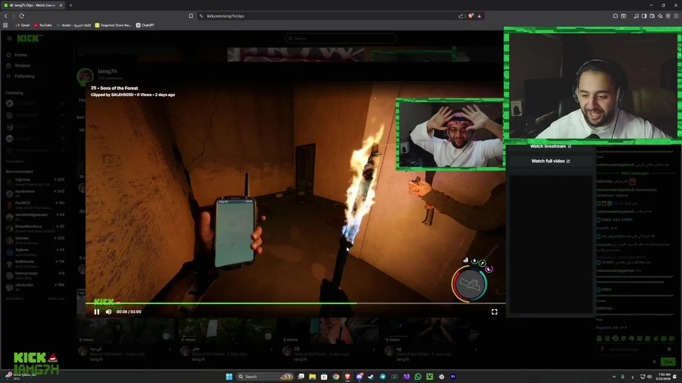Open the Arabic bookmark
Viewport: 682px width, 383px height.
pyautogui.click(x=74, y=25)
